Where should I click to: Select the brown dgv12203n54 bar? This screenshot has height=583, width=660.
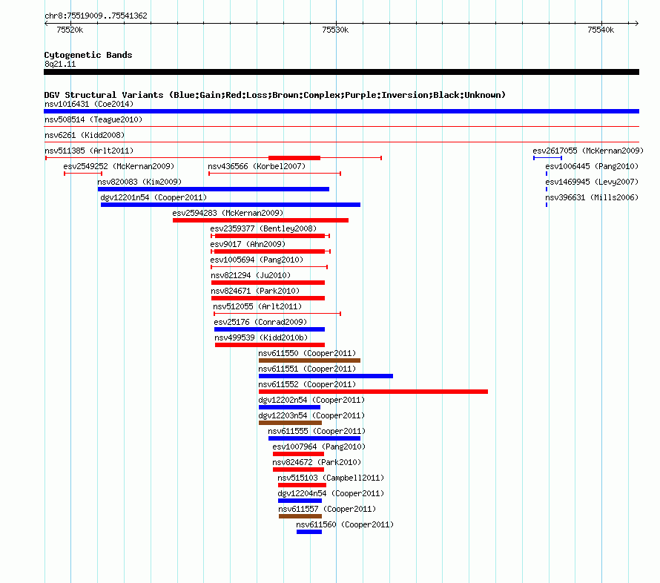290,423
